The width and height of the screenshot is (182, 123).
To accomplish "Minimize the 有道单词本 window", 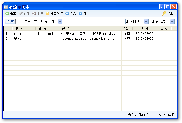I will pyautogui.click(x=162, y=7).
